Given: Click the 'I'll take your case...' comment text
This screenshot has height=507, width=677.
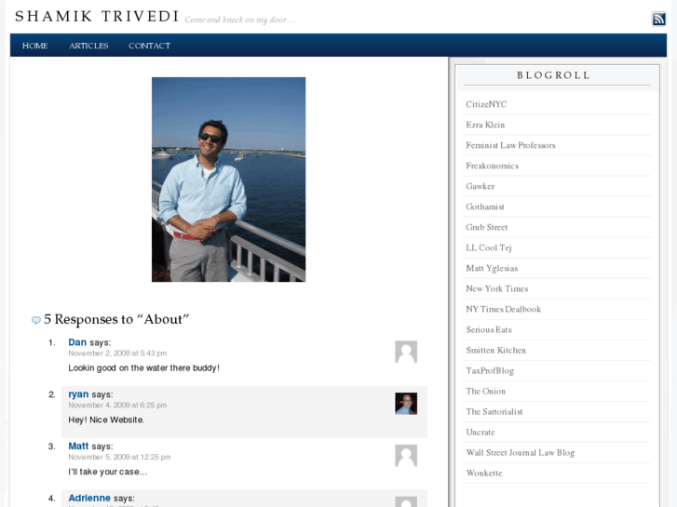Looking at the screenshot, I should tap(107, 472).
